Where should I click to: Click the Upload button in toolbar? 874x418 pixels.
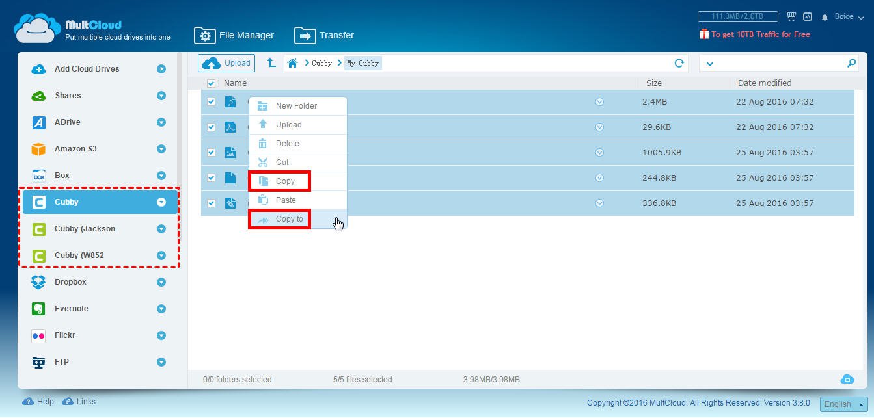click(226, 63)
